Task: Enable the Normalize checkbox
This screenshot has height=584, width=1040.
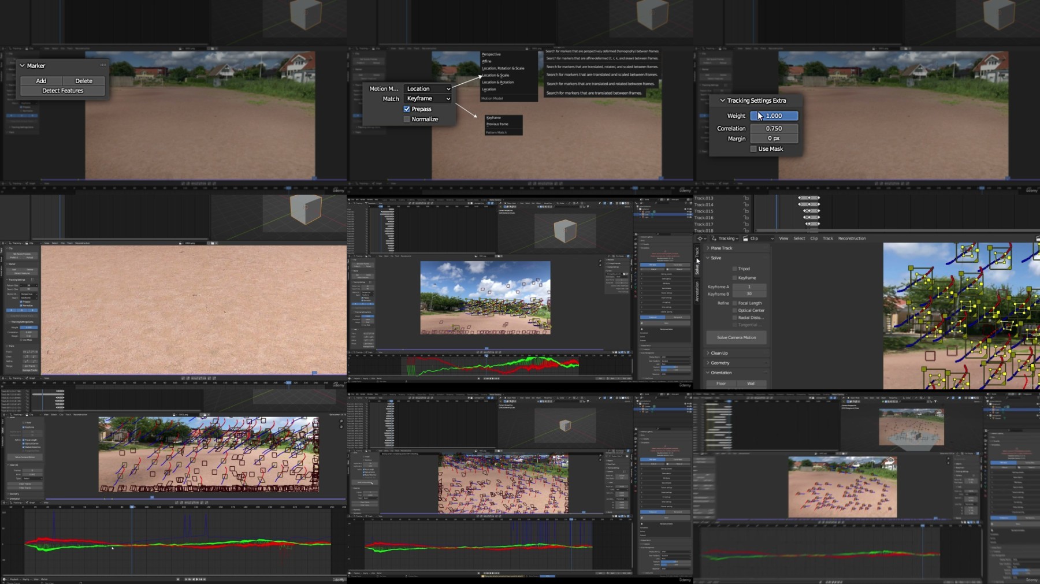Action: coord(407,119)
